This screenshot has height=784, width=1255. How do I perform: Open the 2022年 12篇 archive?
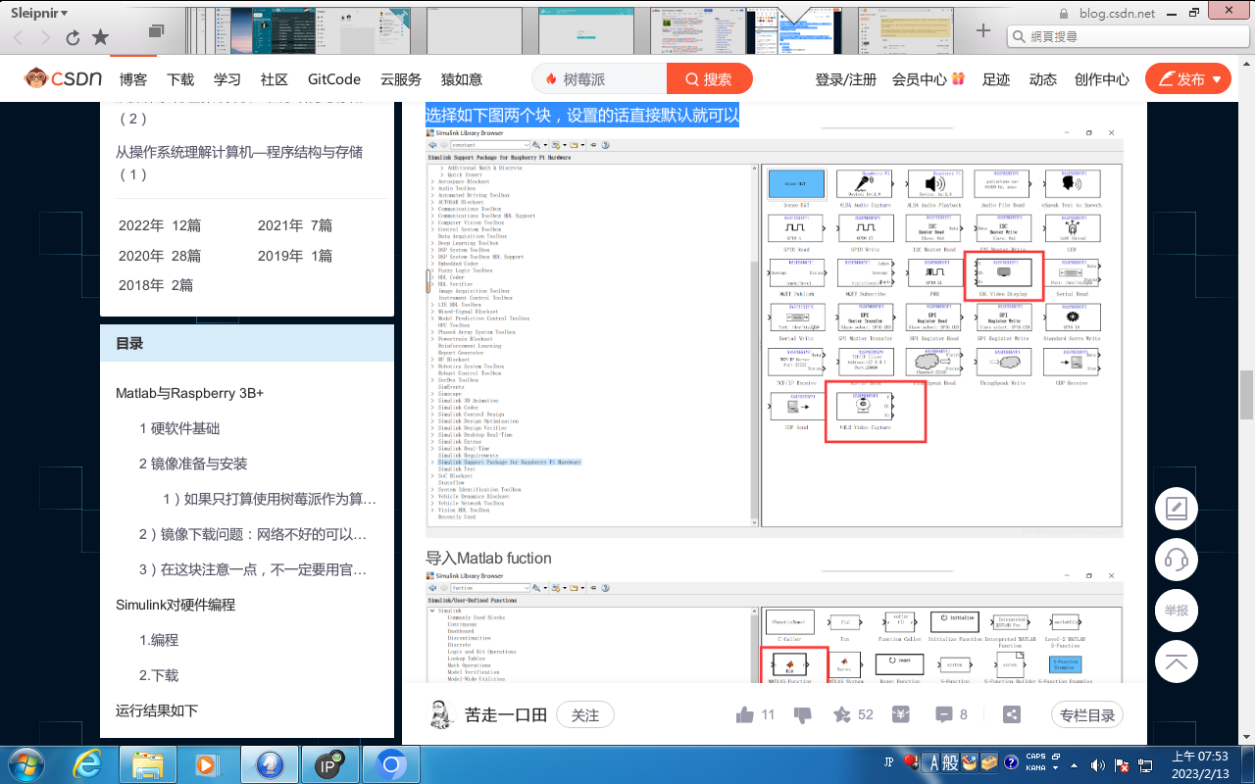160,225
